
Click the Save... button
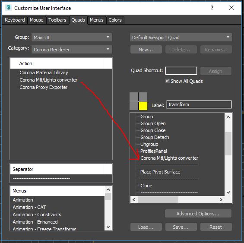(181, 227)
